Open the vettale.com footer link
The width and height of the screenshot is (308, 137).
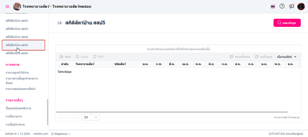coord(41,134)
